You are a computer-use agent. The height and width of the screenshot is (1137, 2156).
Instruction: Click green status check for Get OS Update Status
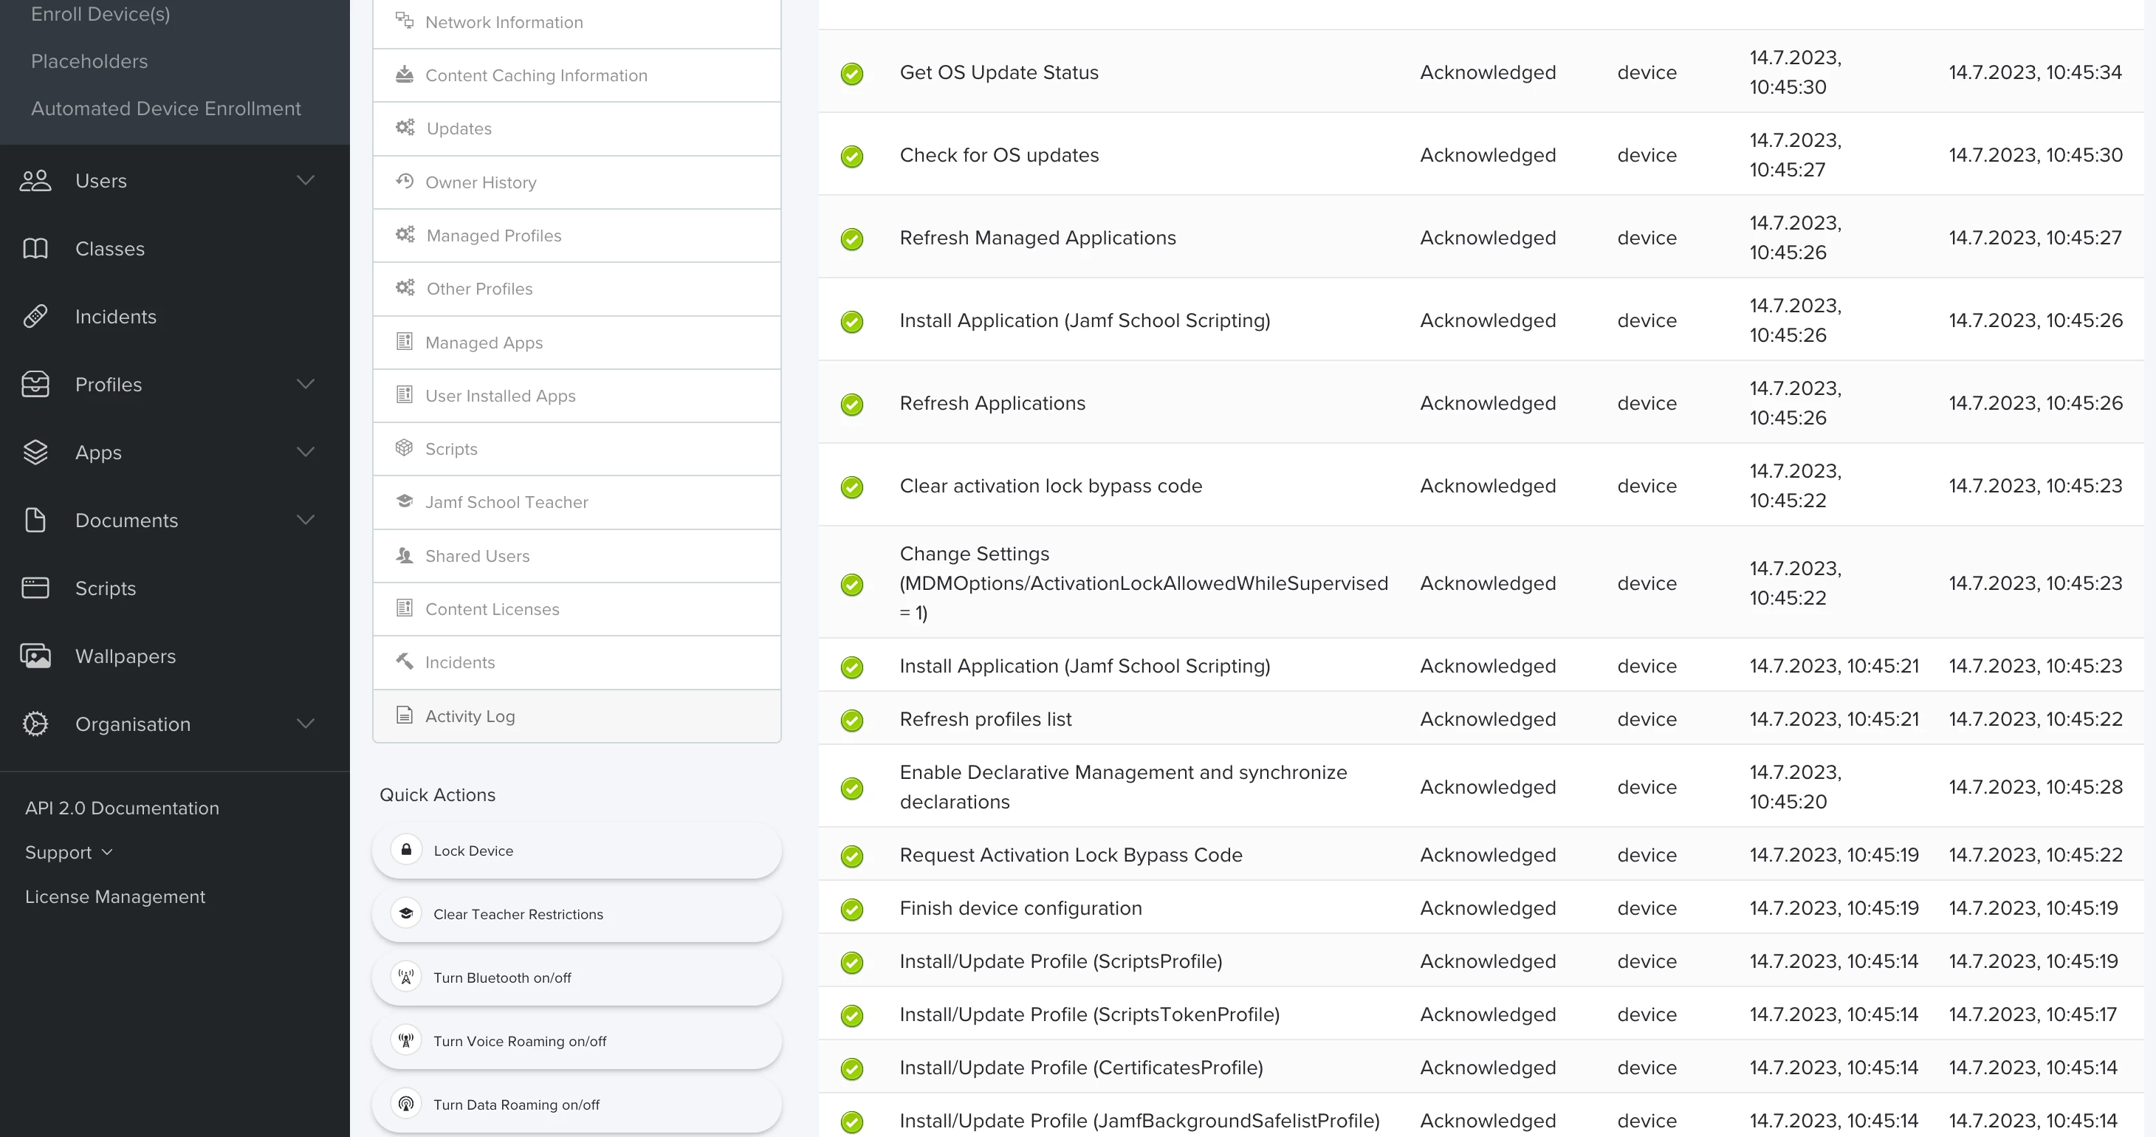(852, 74)
